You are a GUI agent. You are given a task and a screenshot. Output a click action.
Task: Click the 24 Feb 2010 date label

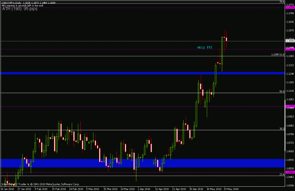pos(76,189)
